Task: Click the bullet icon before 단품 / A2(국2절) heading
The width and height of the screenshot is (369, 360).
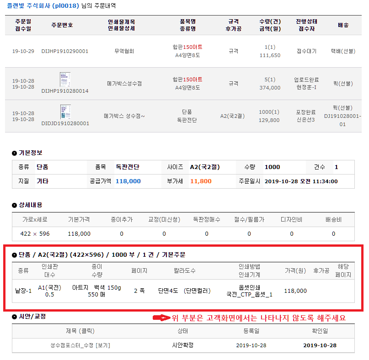Action: coord(15,255)
